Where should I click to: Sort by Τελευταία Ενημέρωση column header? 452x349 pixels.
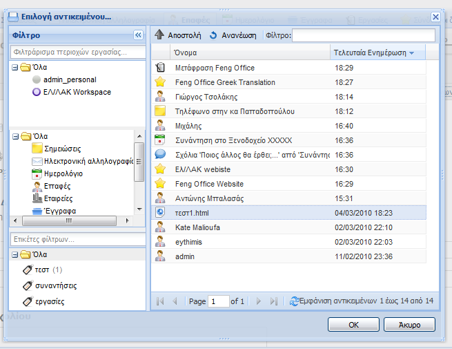[x=373, y=53]
